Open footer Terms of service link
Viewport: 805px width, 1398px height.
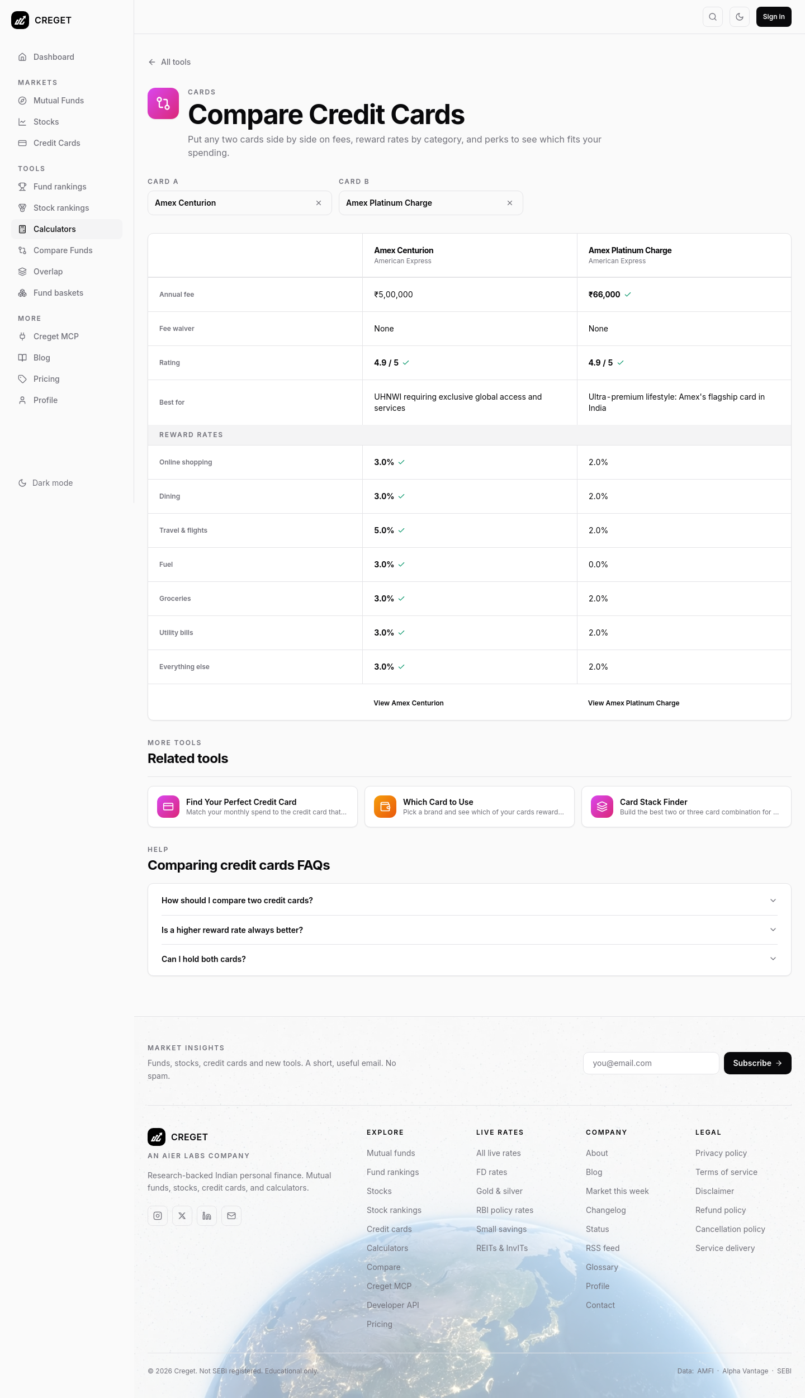[x=727, y=1172]
